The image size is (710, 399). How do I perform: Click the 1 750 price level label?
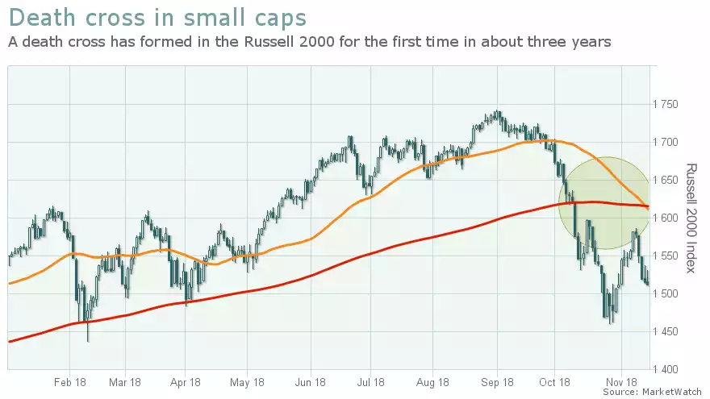pyautogui.click(x=665, y=105)
